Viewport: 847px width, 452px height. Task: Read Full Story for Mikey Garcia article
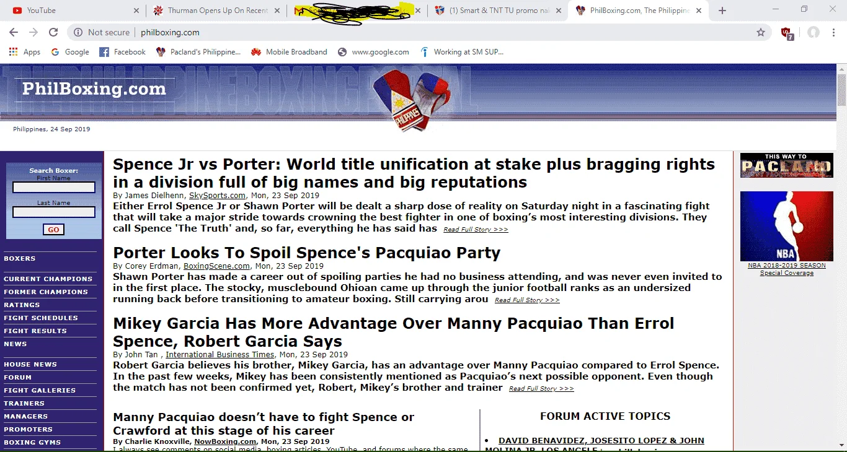(541, 389)
